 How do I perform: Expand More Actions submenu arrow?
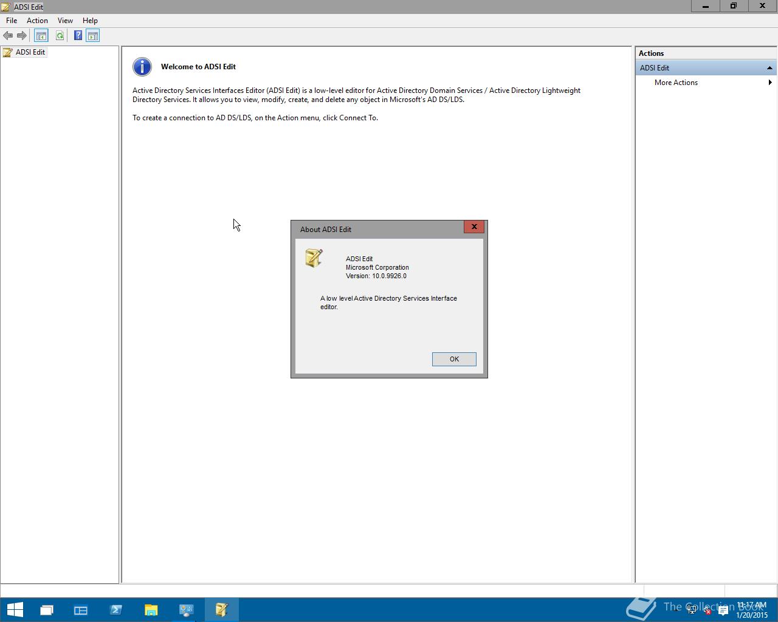coord(770,83)
